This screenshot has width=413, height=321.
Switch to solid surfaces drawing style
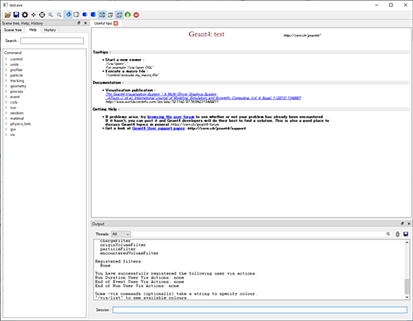[93, 15]
